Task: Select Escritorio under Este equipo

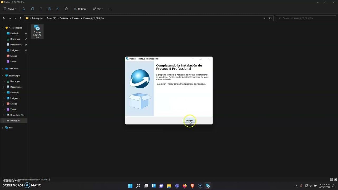Action: click(15, 93)
